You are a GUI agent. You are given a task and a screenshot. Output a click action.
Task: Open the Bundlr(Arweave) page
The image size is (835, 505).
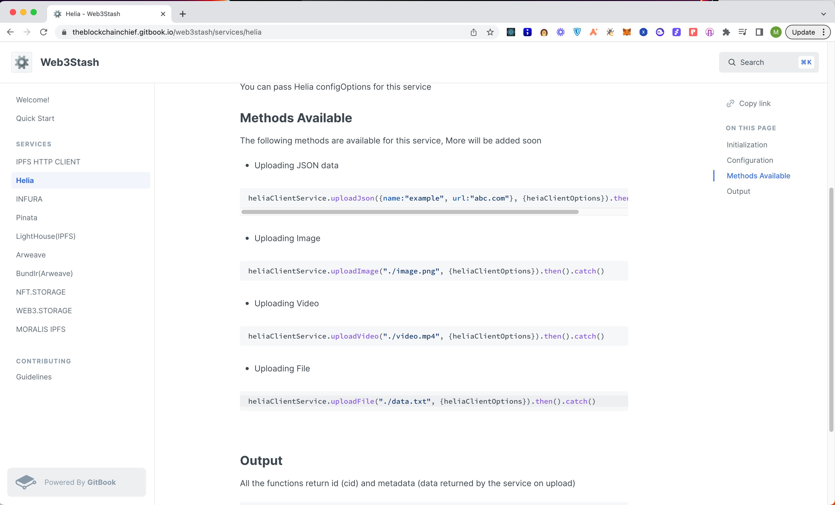[45, 273]
